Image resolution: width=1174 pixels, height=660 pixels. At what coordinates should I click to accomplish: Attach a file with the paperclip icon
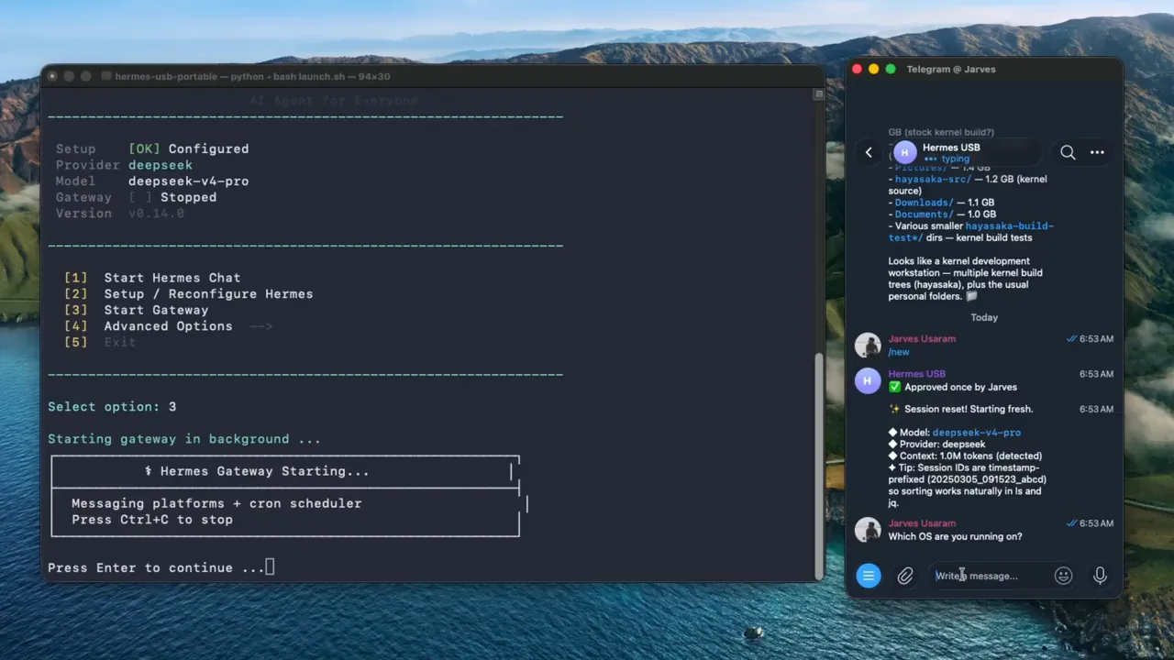pos(904,576)
